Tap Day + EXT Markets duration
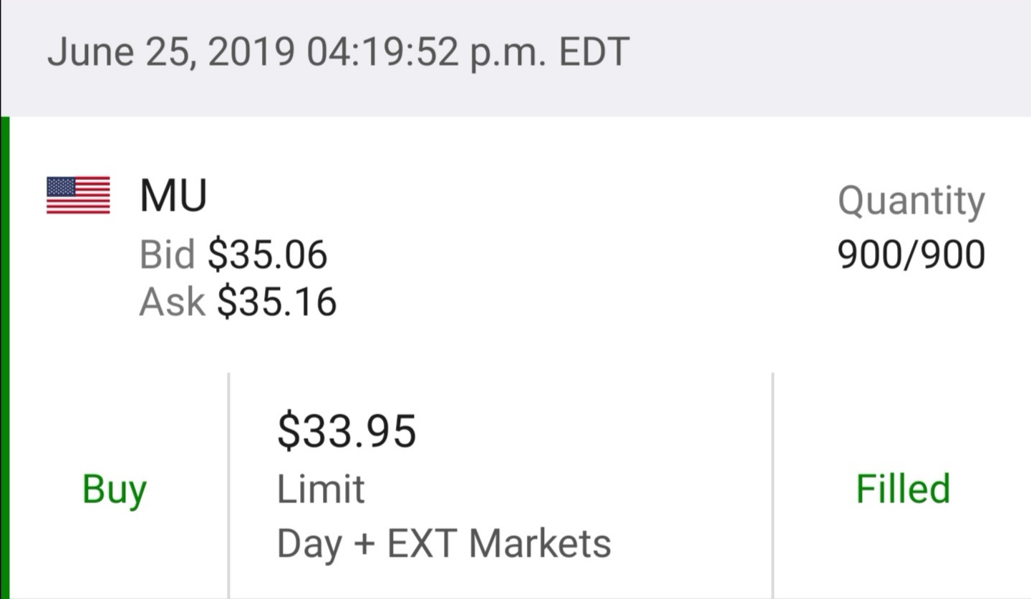Image resolution: width=1031 pixels, height=599 pixels. tap(444, 543)
